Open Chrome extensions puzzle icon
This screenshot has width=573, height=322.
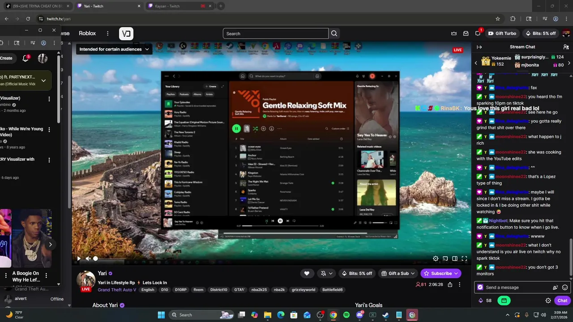click(x=513, y=19)
